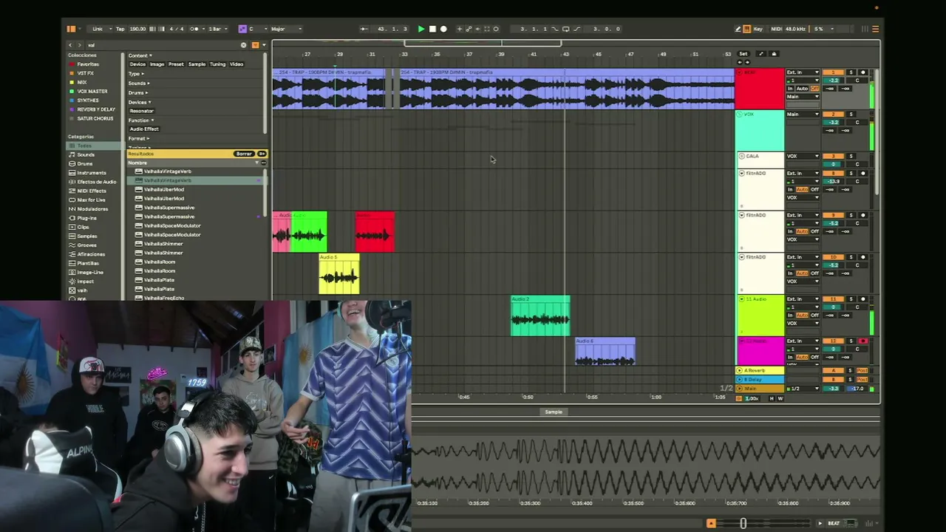This screenshot has width=946, height=532.
Task: Toggle the Link button
Action: tap(98, 29)
